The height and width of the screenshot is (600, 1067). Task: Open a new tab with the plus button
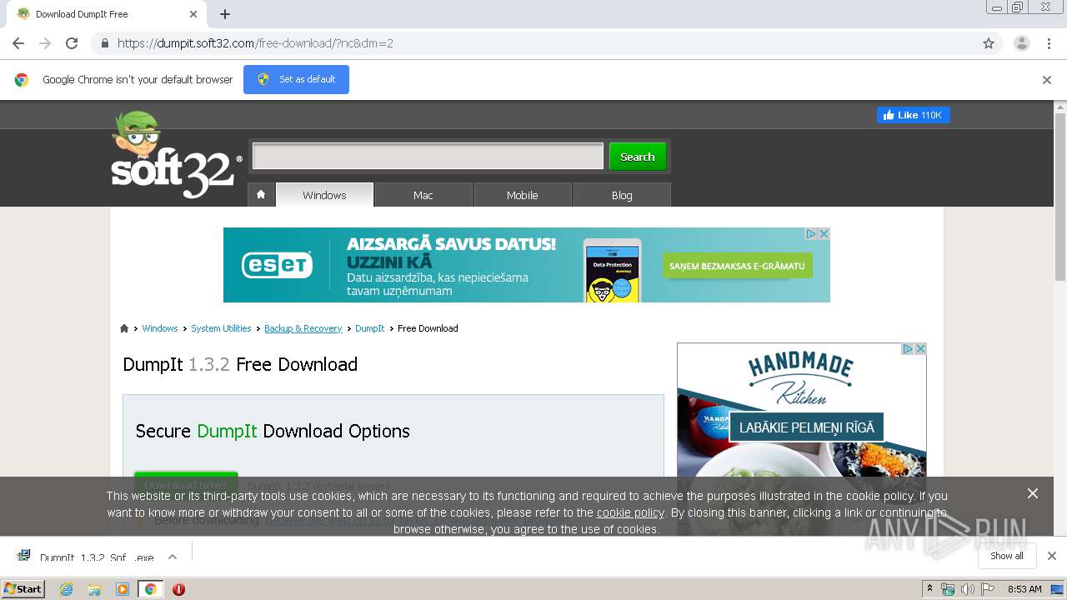225,14
